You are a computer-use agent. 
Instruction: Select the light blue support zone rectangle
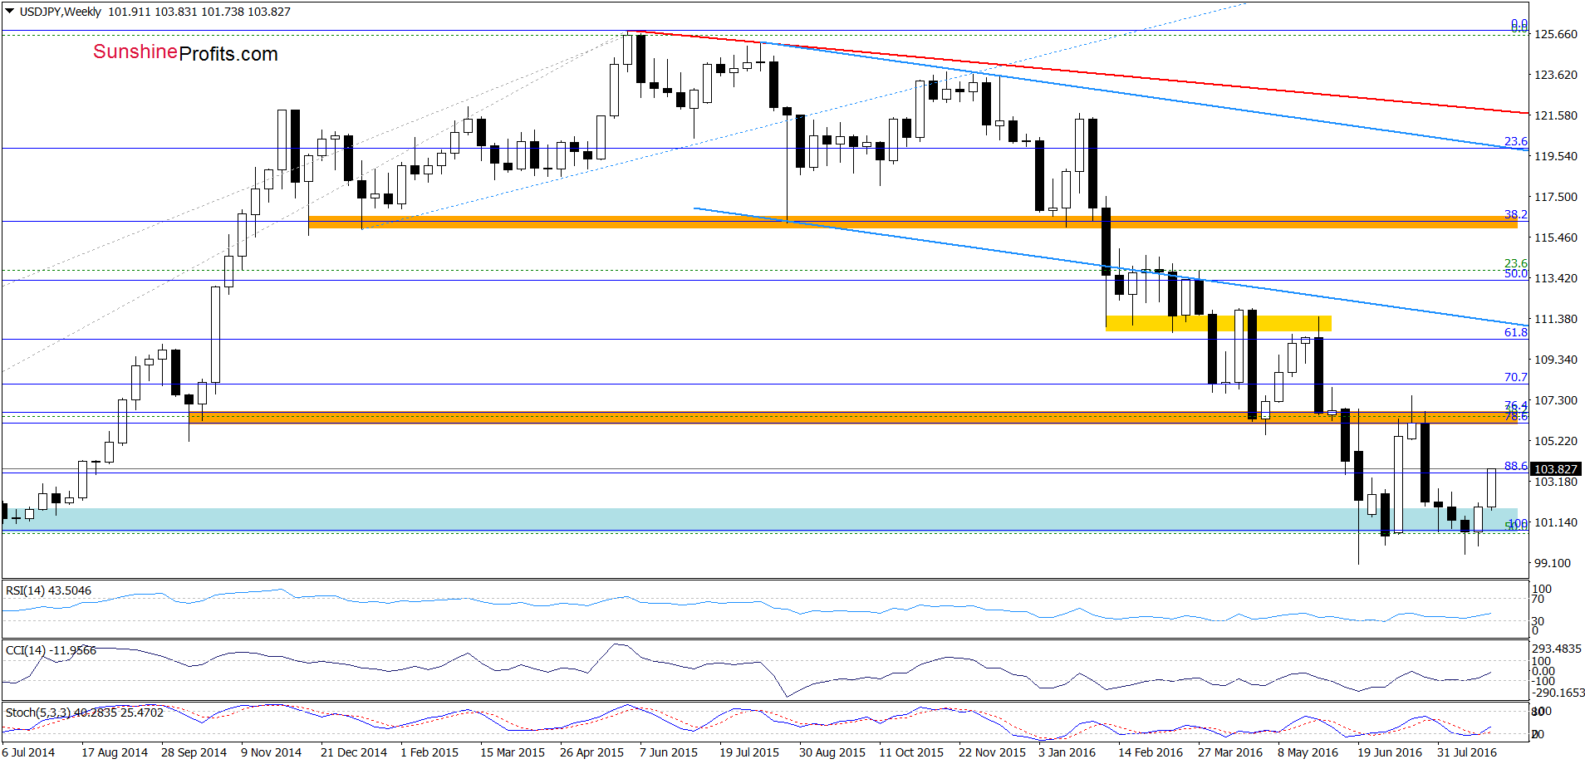pos(759,519)
